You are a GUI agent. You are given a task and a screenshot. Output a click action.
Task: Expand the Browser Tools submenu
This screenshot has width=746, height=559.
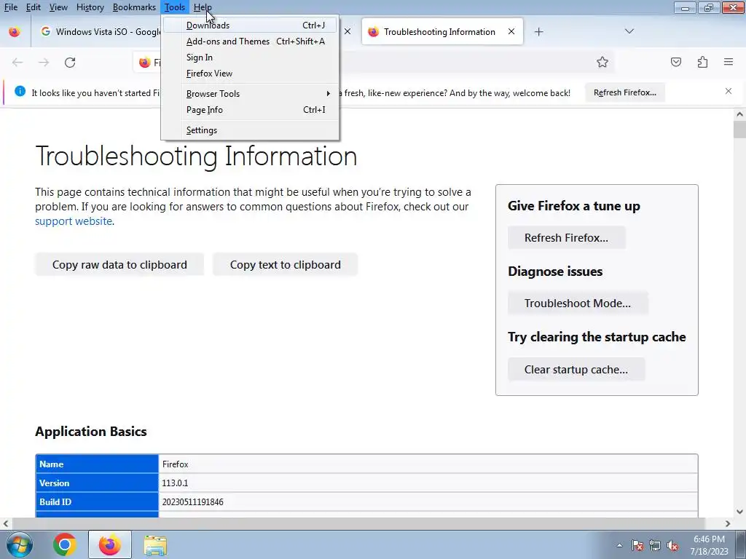251,94
